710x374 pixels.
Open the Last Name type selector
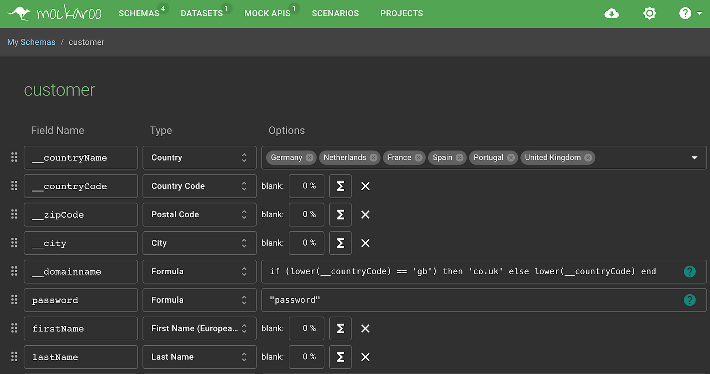[199, 357]
